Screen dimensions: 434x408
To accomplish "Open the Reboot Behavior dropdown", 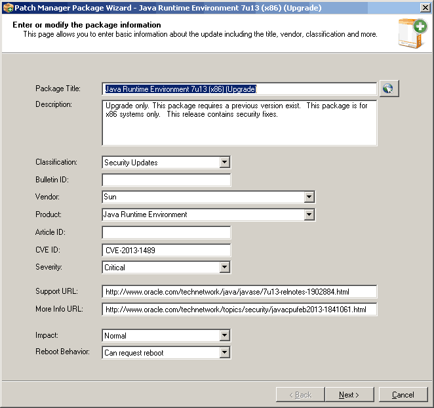I will pyautogui.click(x=224, y=353).
